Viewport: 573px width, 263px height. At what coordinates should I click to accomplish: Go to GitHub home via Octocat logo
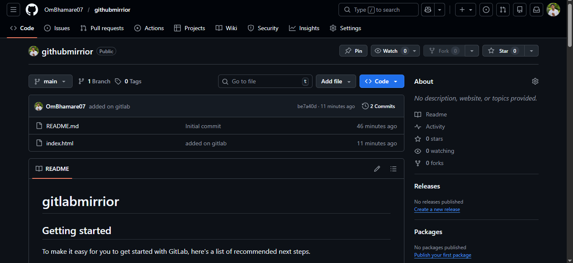[32, 10]
